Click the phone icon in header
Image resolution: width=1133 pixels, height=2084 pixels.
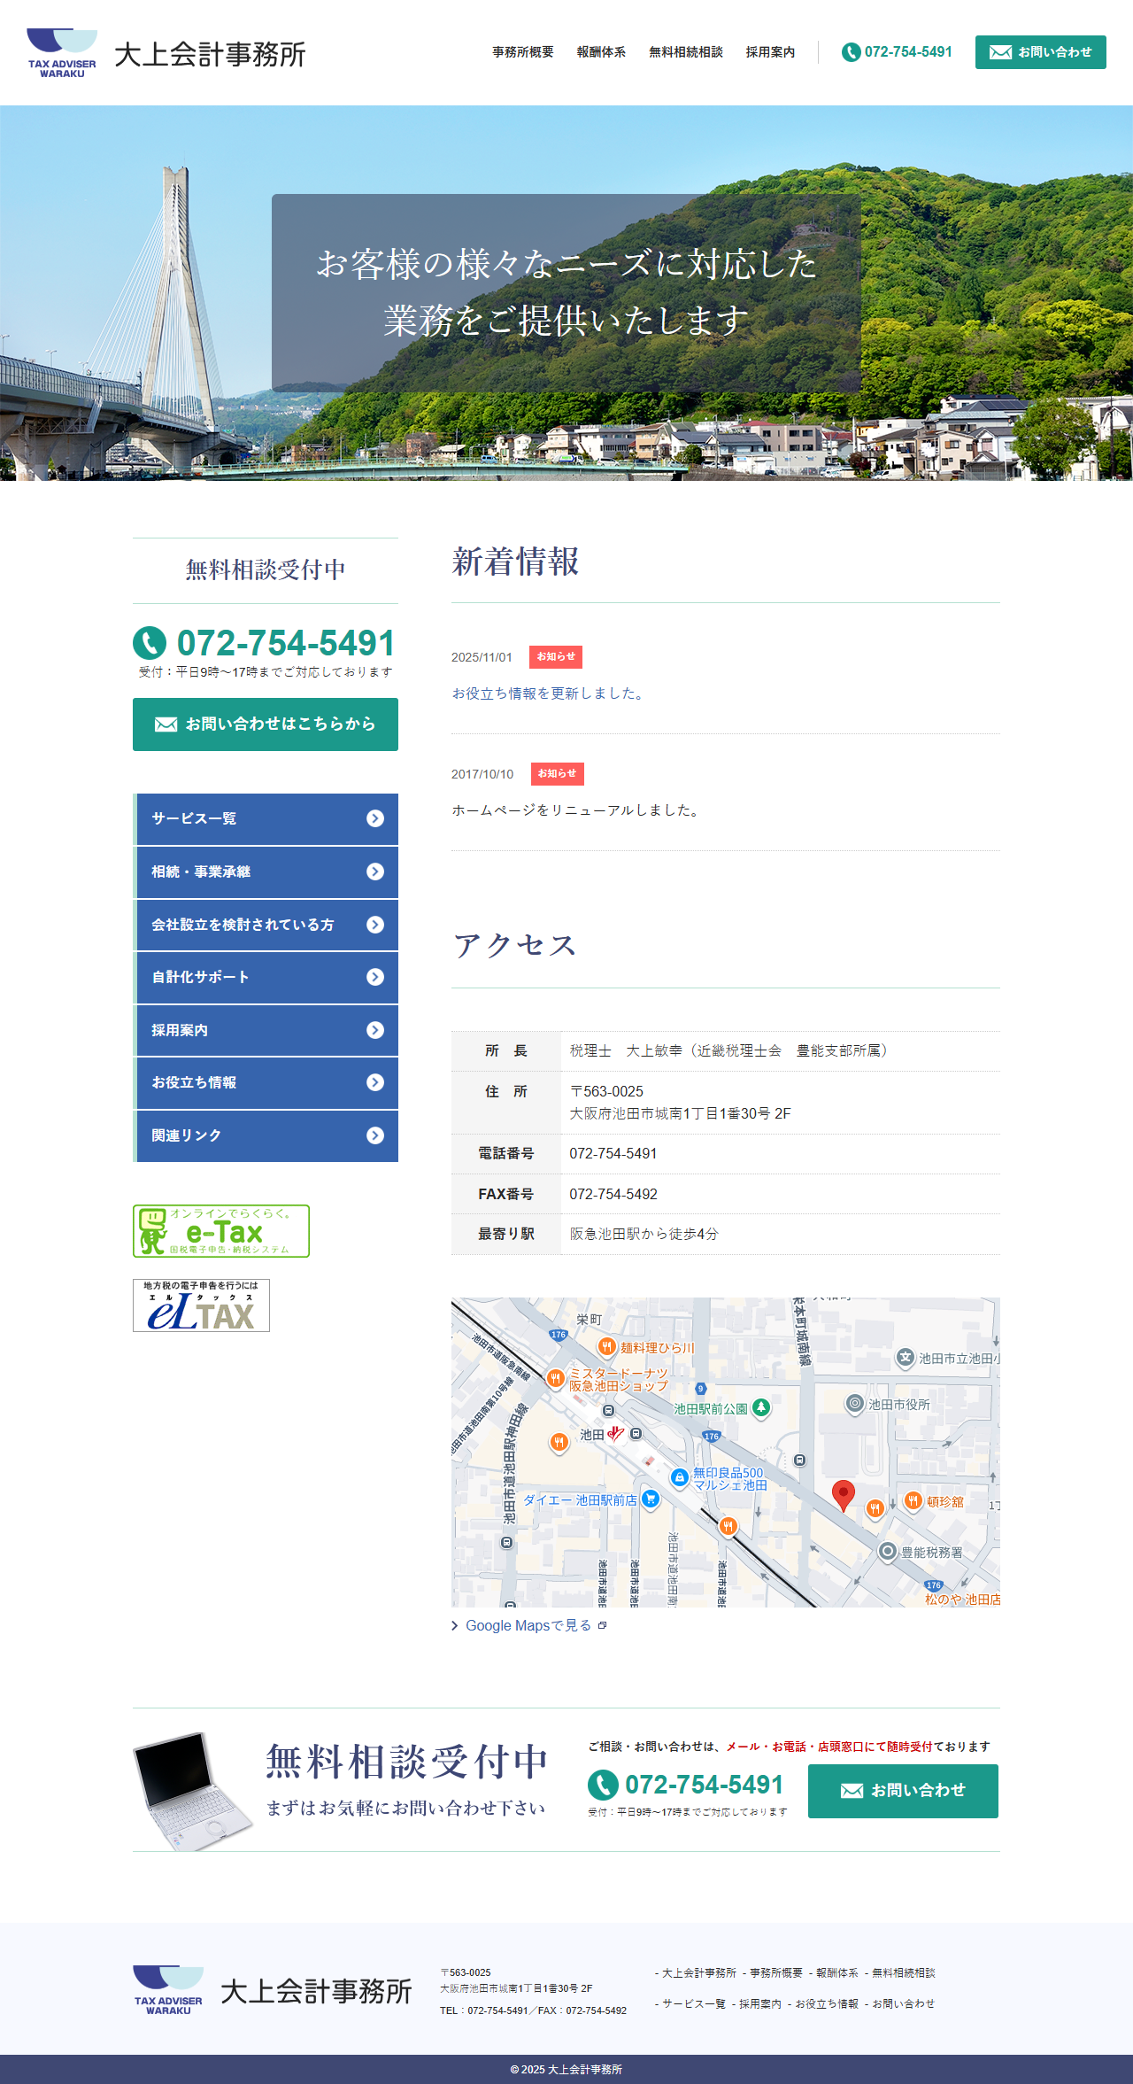pyautogui.click(x=851, y=52)
